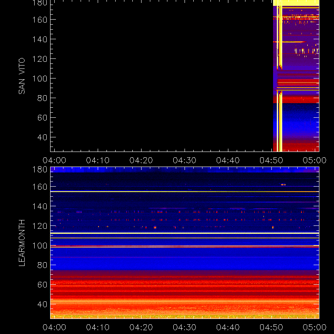This screenshot has width=334, height=334.
Task: Click the 04:00 time label under LEARMONTH panel
Action: click(x=54, y=327)
